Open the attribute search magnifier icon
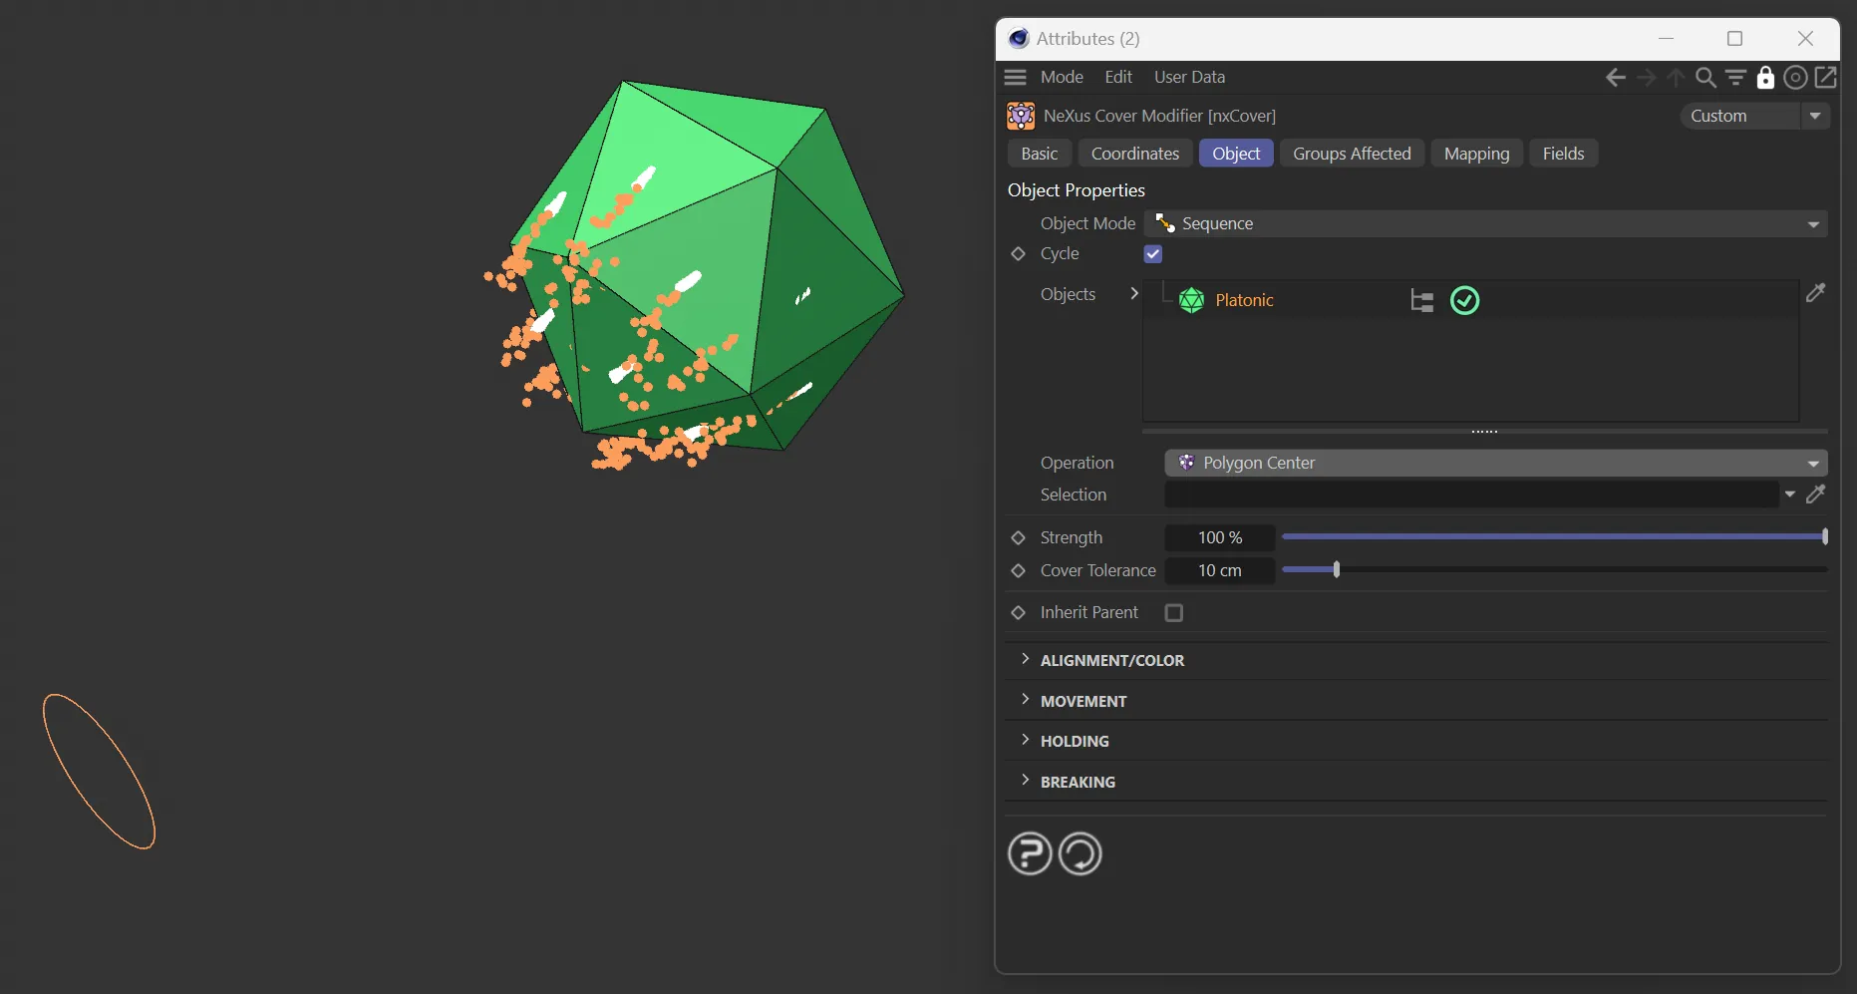 [x=1705, y=78]
